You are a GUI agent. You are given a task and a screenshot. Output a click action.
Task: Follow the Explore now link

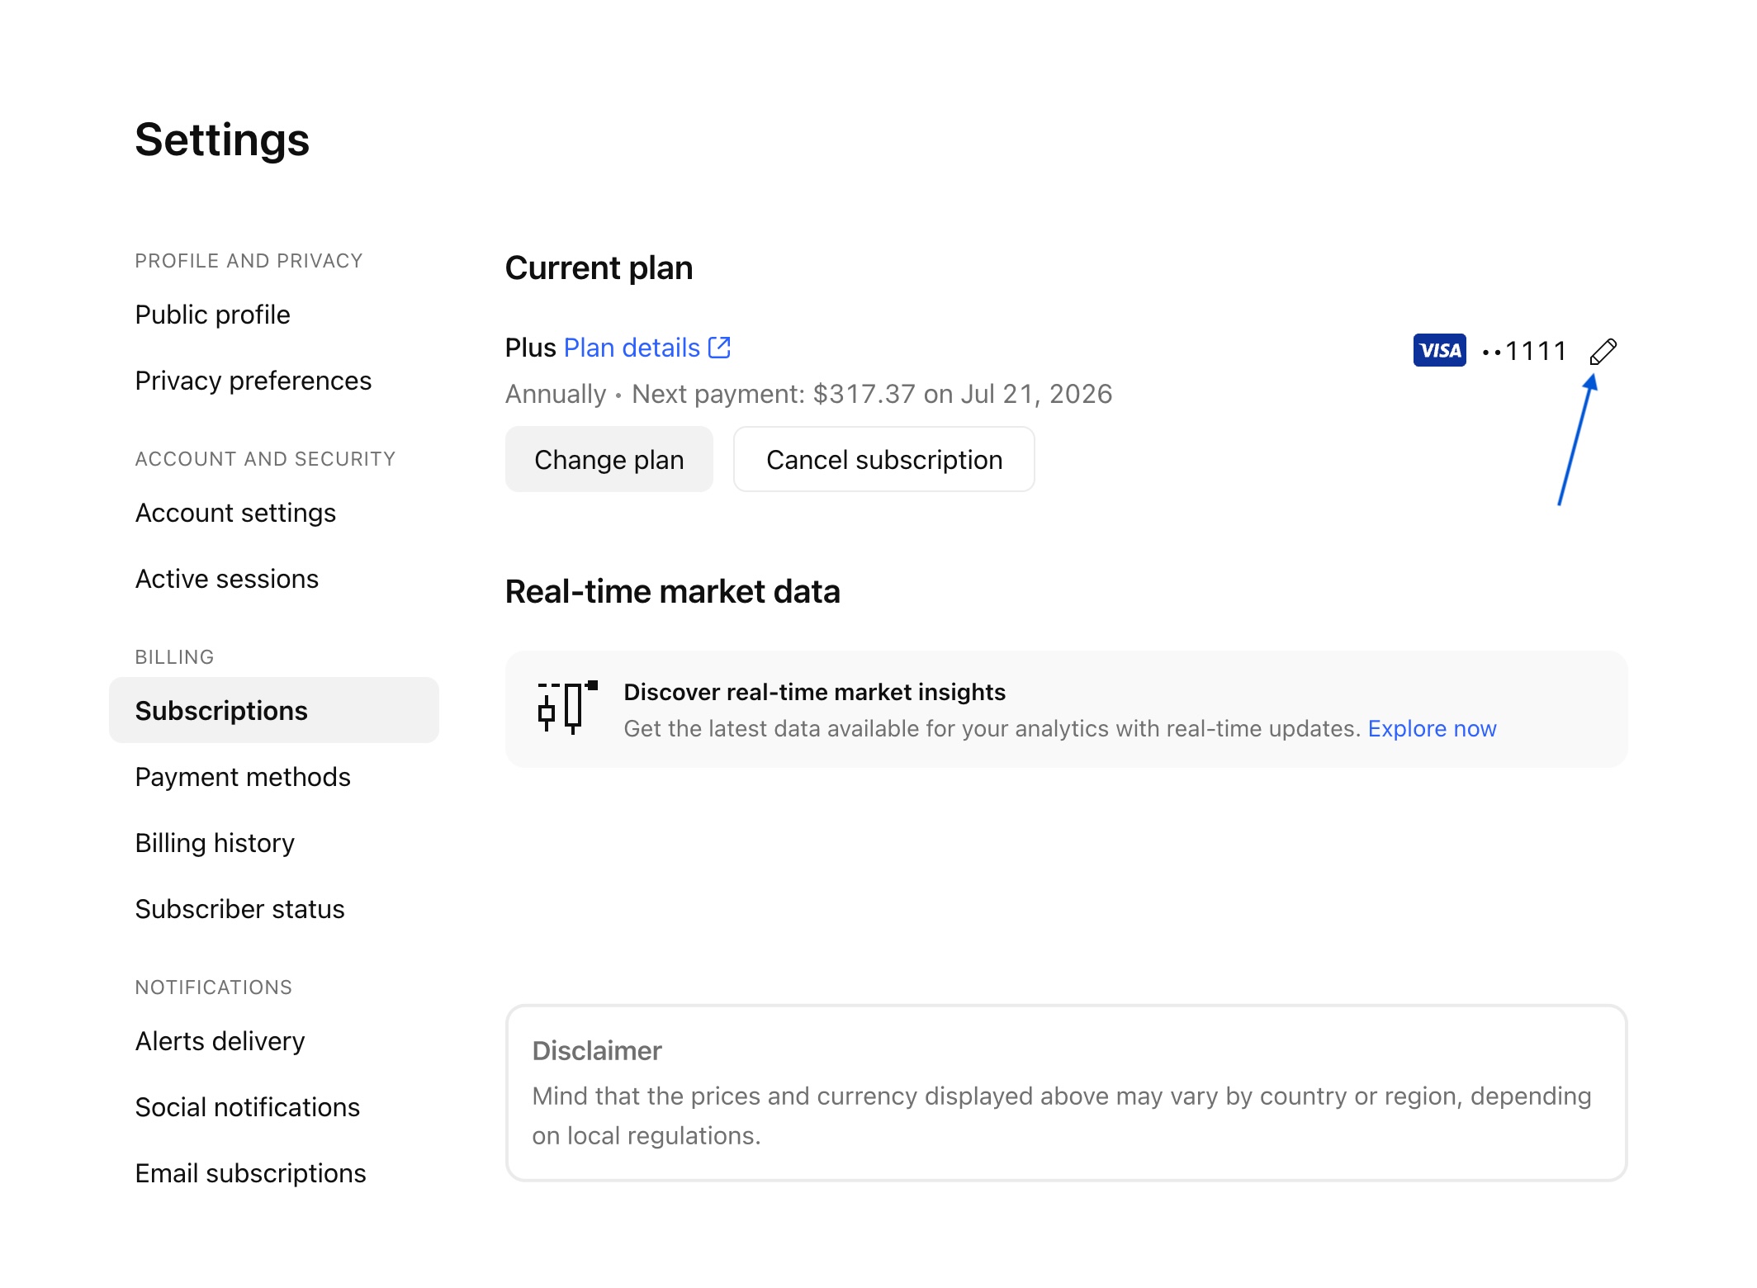point(1432,728)
